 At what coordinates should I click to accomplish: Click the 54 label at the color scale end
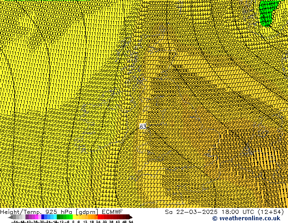pos(131,222)
